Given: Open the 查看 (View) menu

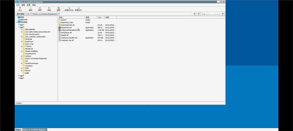Looking at the screenshot, I should [x=28, y=5].
